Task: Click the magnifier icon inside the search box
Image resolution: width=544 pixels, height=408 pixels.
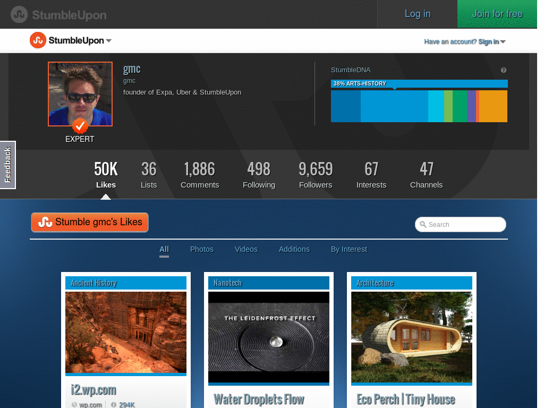Action: tap(424, 224)
